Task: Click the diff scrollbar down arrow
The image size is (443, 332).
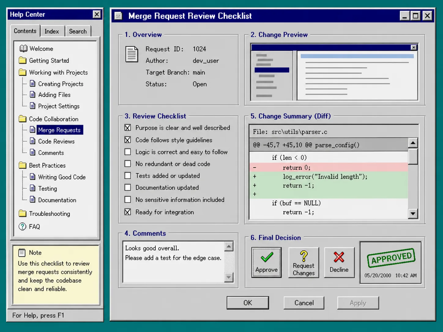Action: (413, 214)
